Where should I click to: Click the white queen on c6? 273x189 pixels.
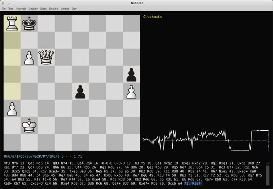pyautogui.click(x=46, y=57)
